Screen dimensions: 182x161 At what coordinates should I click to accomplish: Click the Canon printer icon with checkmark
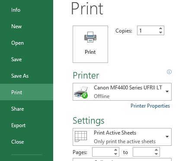point(81,92)
